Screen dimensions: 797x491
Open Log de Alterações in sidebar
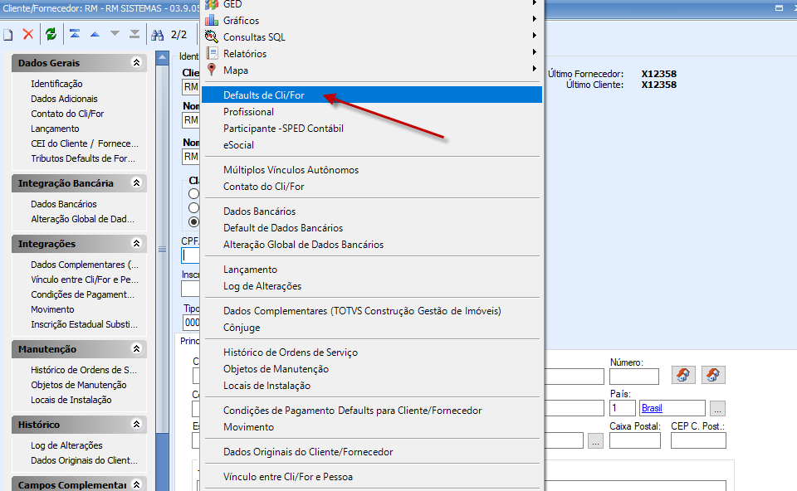point(66,445)
